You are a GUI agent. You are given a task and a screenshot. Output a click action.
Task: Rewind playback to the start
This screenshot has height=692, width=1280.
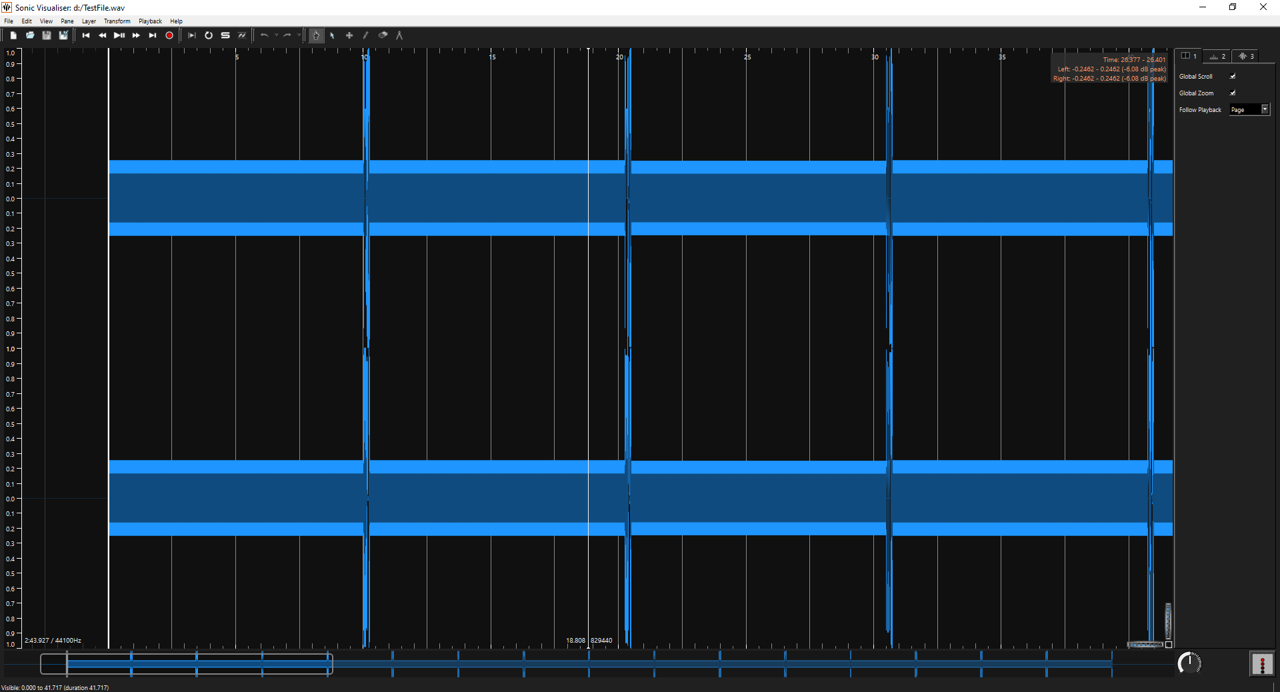(85, 35)
